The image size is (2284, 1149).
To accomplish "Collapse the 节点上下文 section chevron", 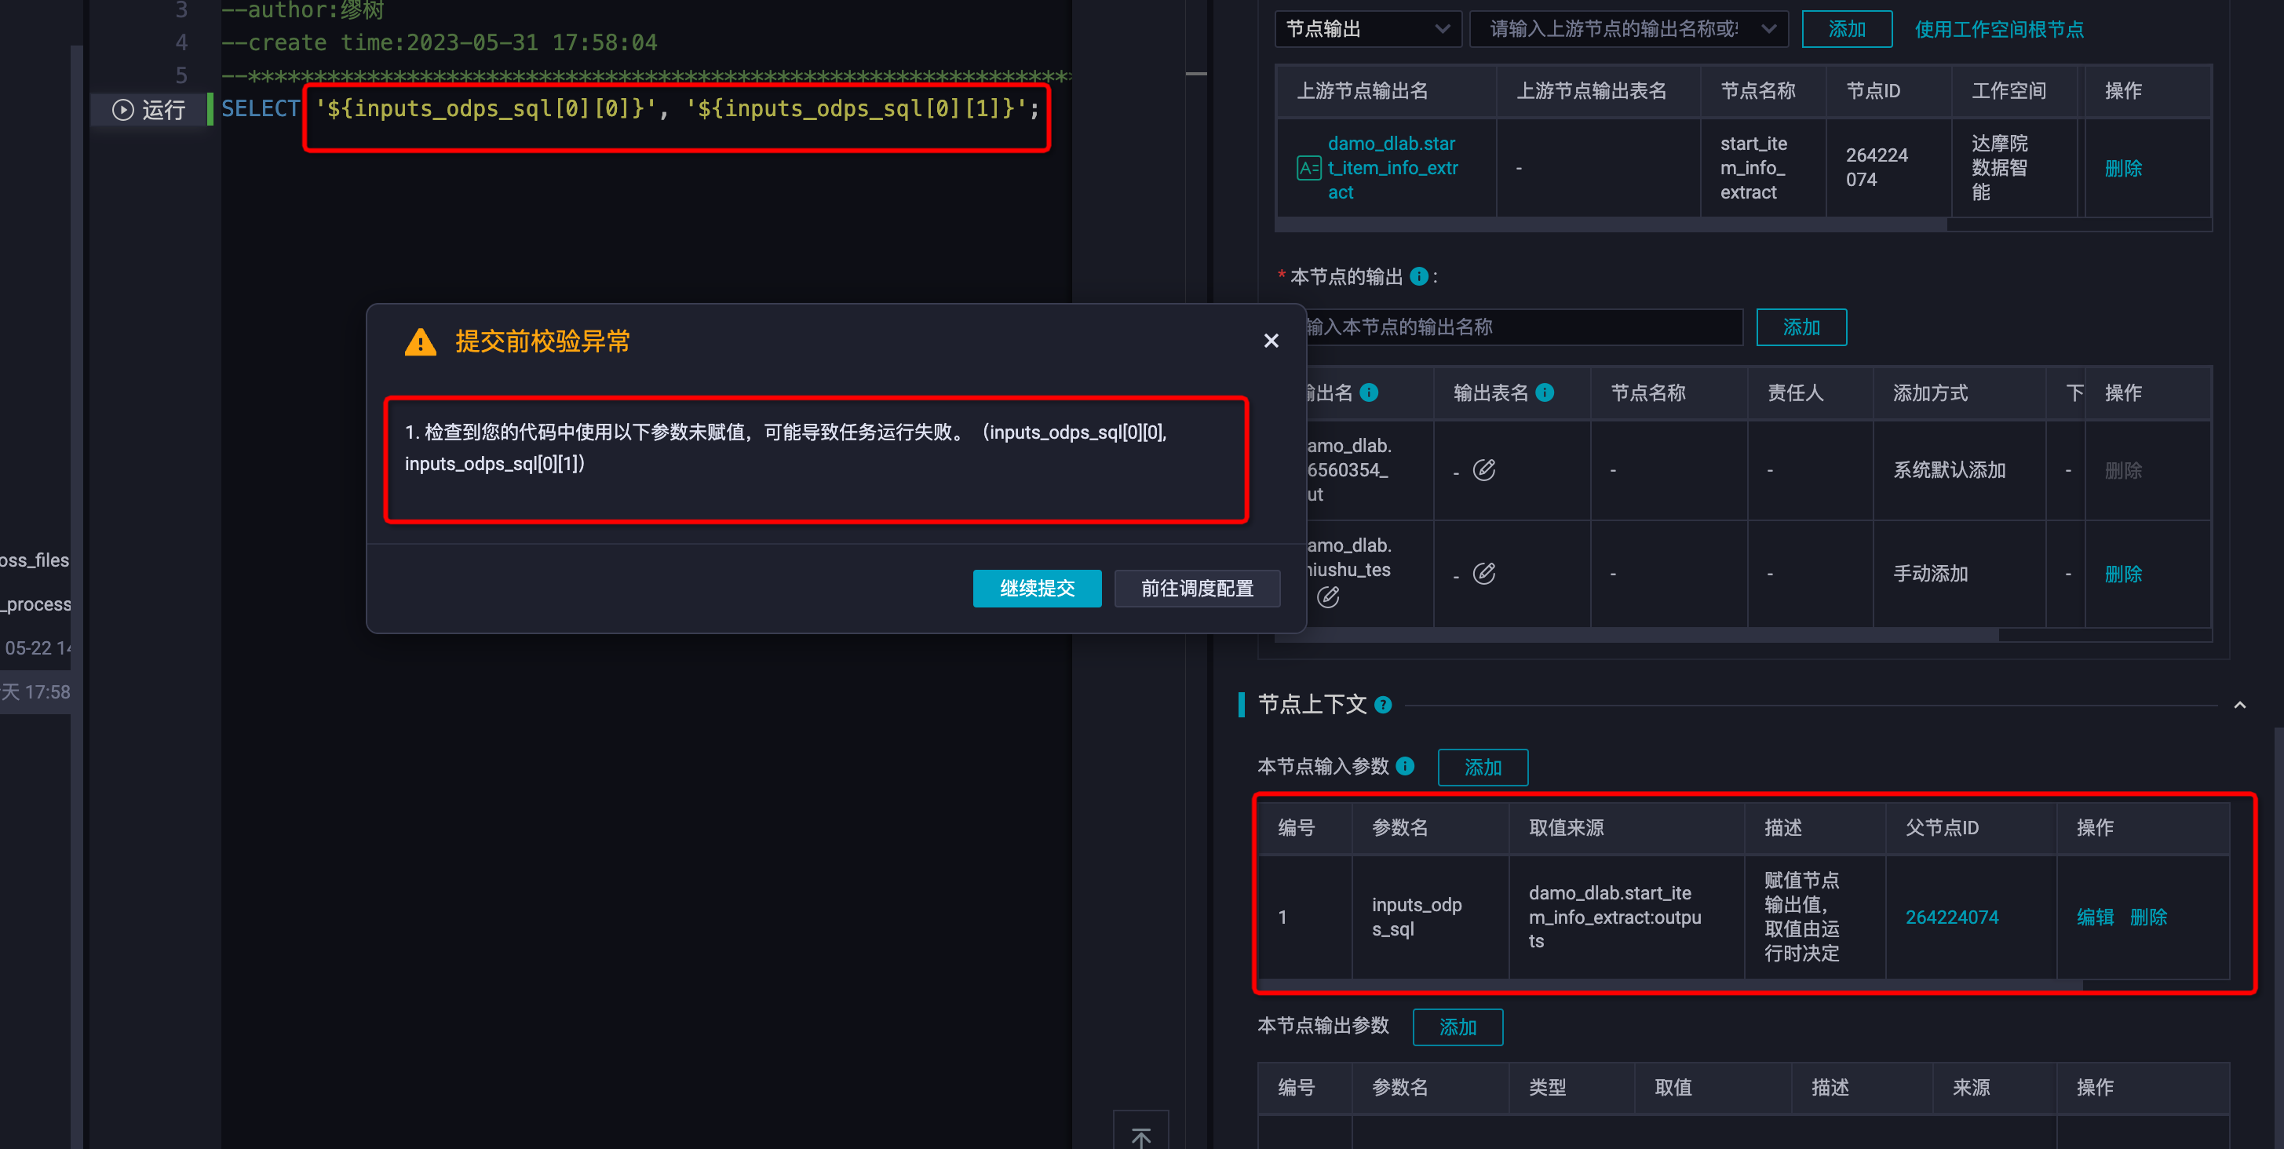I will (x=2240, y=706).
